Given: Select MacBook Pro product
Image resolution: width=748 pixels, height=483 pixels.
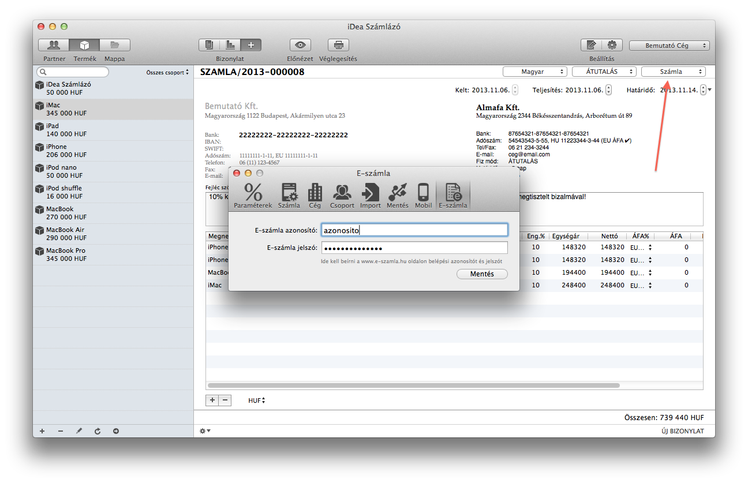Looking at the screenshot, I should [113, 254].
